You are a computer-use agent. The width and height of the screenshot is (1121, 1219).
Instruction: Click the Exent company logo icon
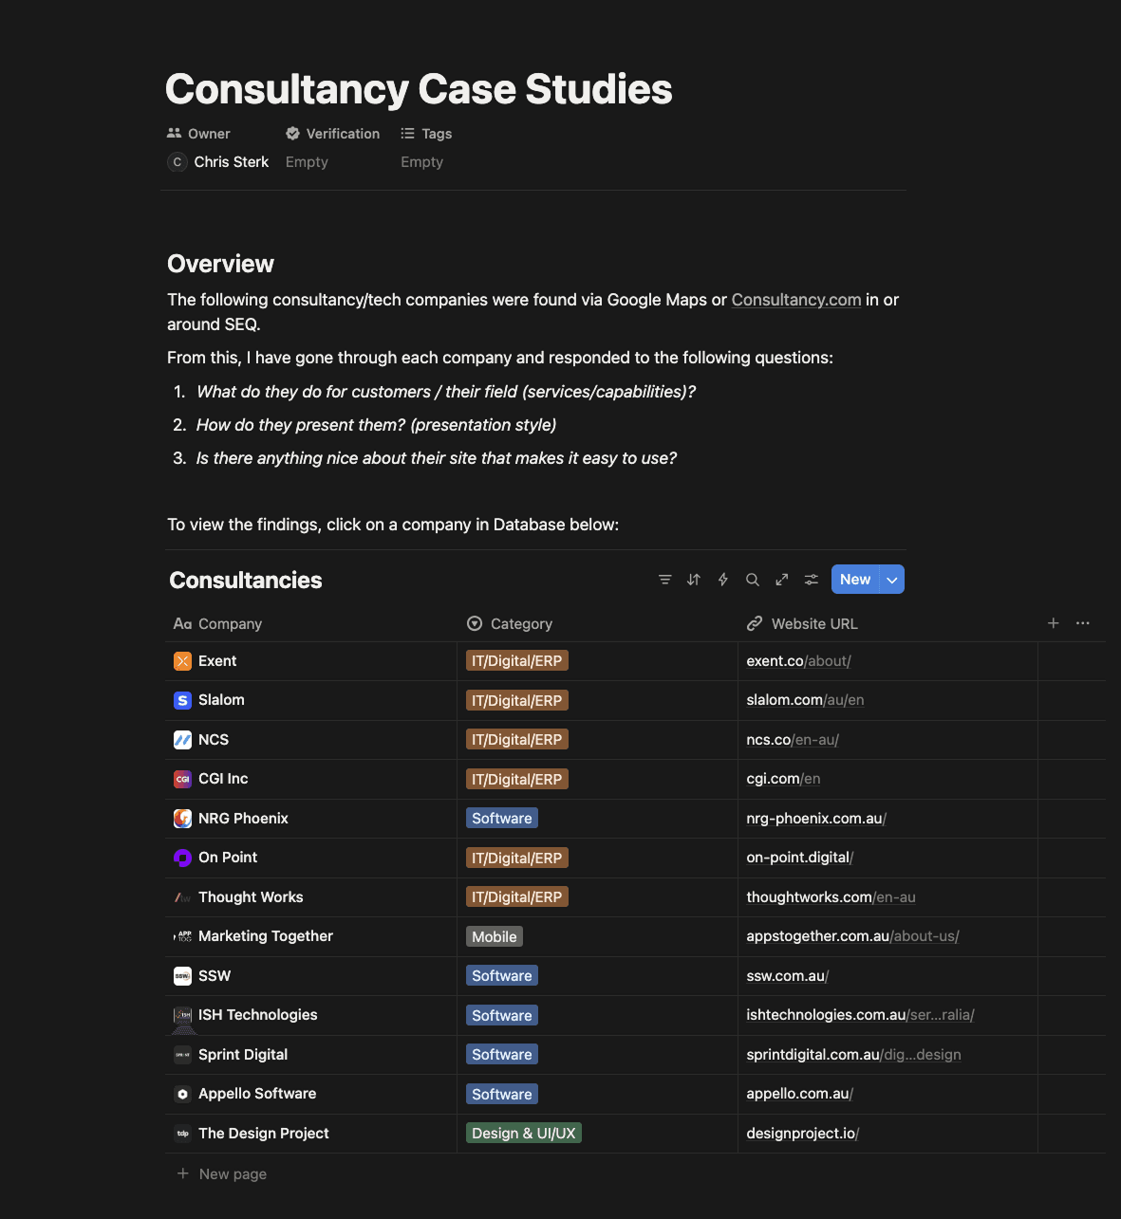(182, 660)
